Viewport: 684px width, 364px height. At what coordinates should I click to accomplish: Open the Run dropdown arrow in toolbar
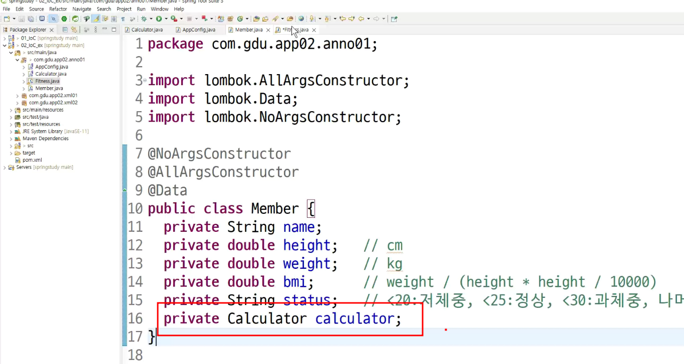(x=166, y=19)
